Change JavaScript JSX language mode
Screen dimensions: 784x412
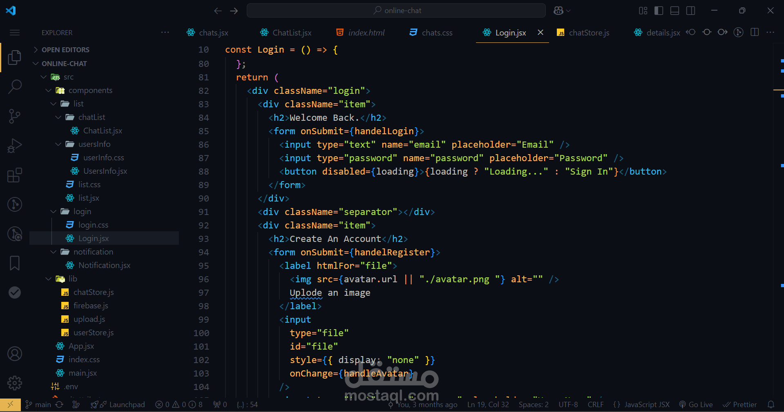point(647,405)
